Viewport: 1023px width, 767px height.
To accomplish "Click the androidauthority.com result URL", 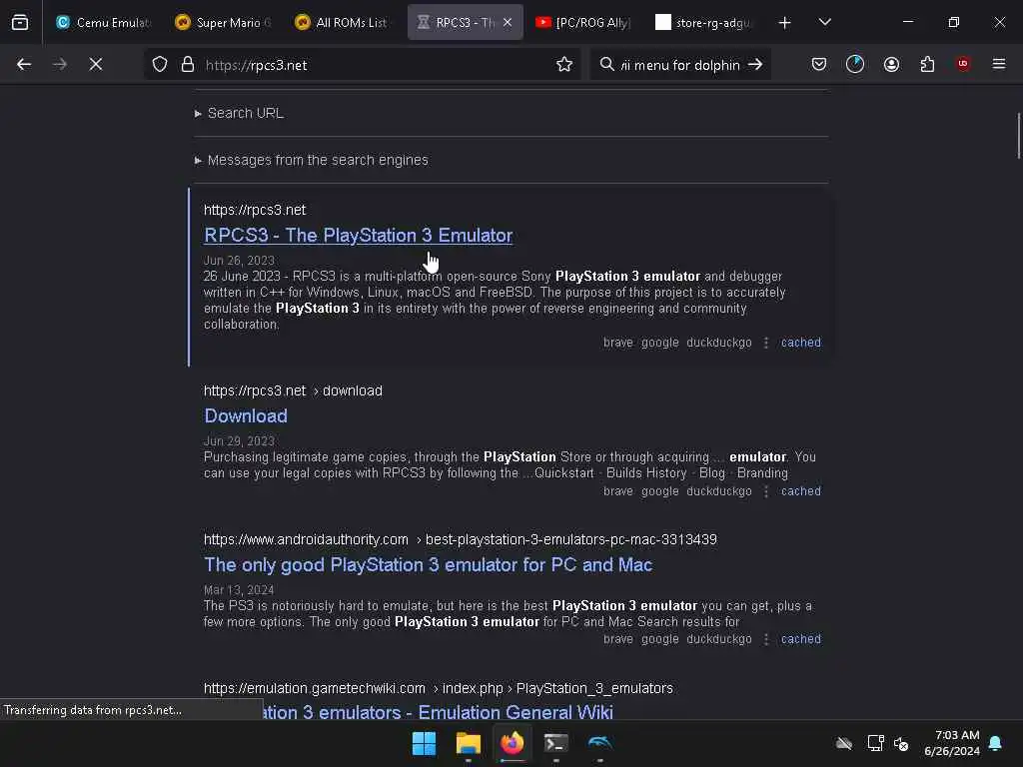I will pyautogui.click(x=460, y=539).
